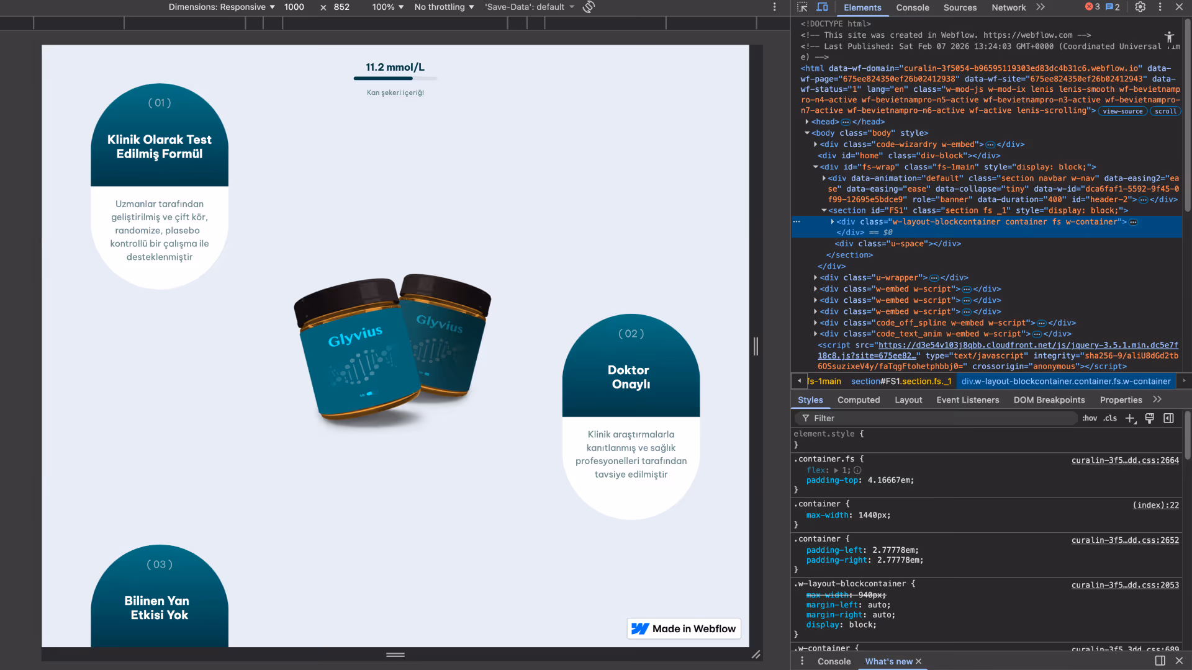Viewport: 1192px width, 670px height.
Task: Collapse the body element node
Action: coord(807,133)
